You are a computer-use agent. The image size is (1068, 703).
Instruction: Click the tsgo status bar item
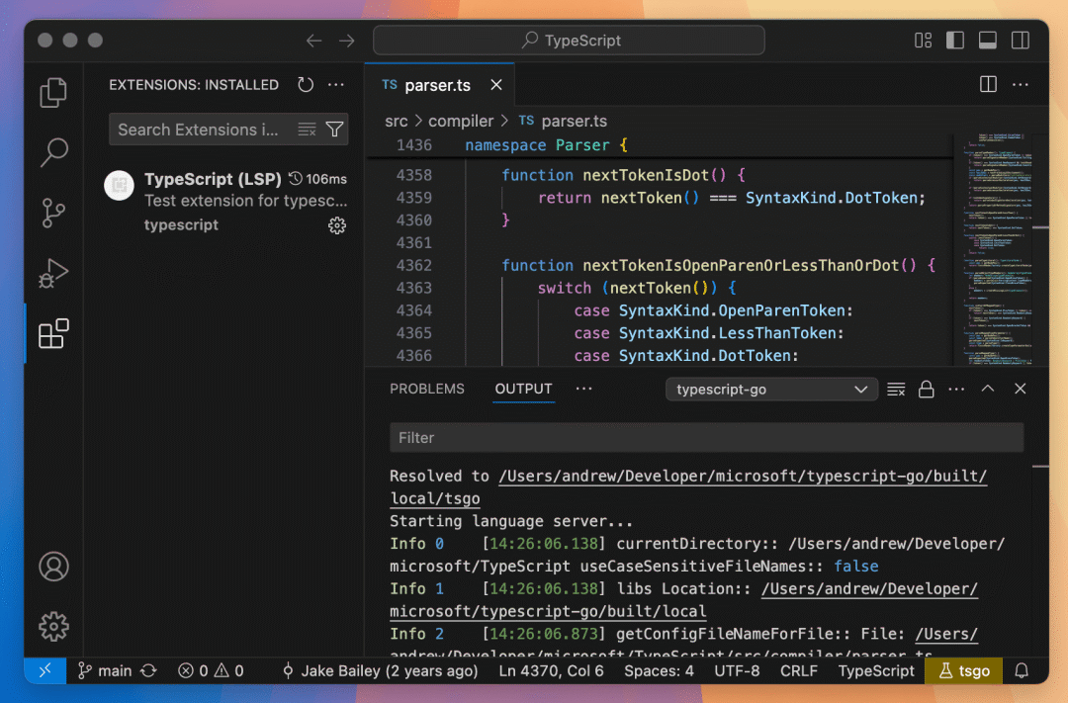click(964, 671)
